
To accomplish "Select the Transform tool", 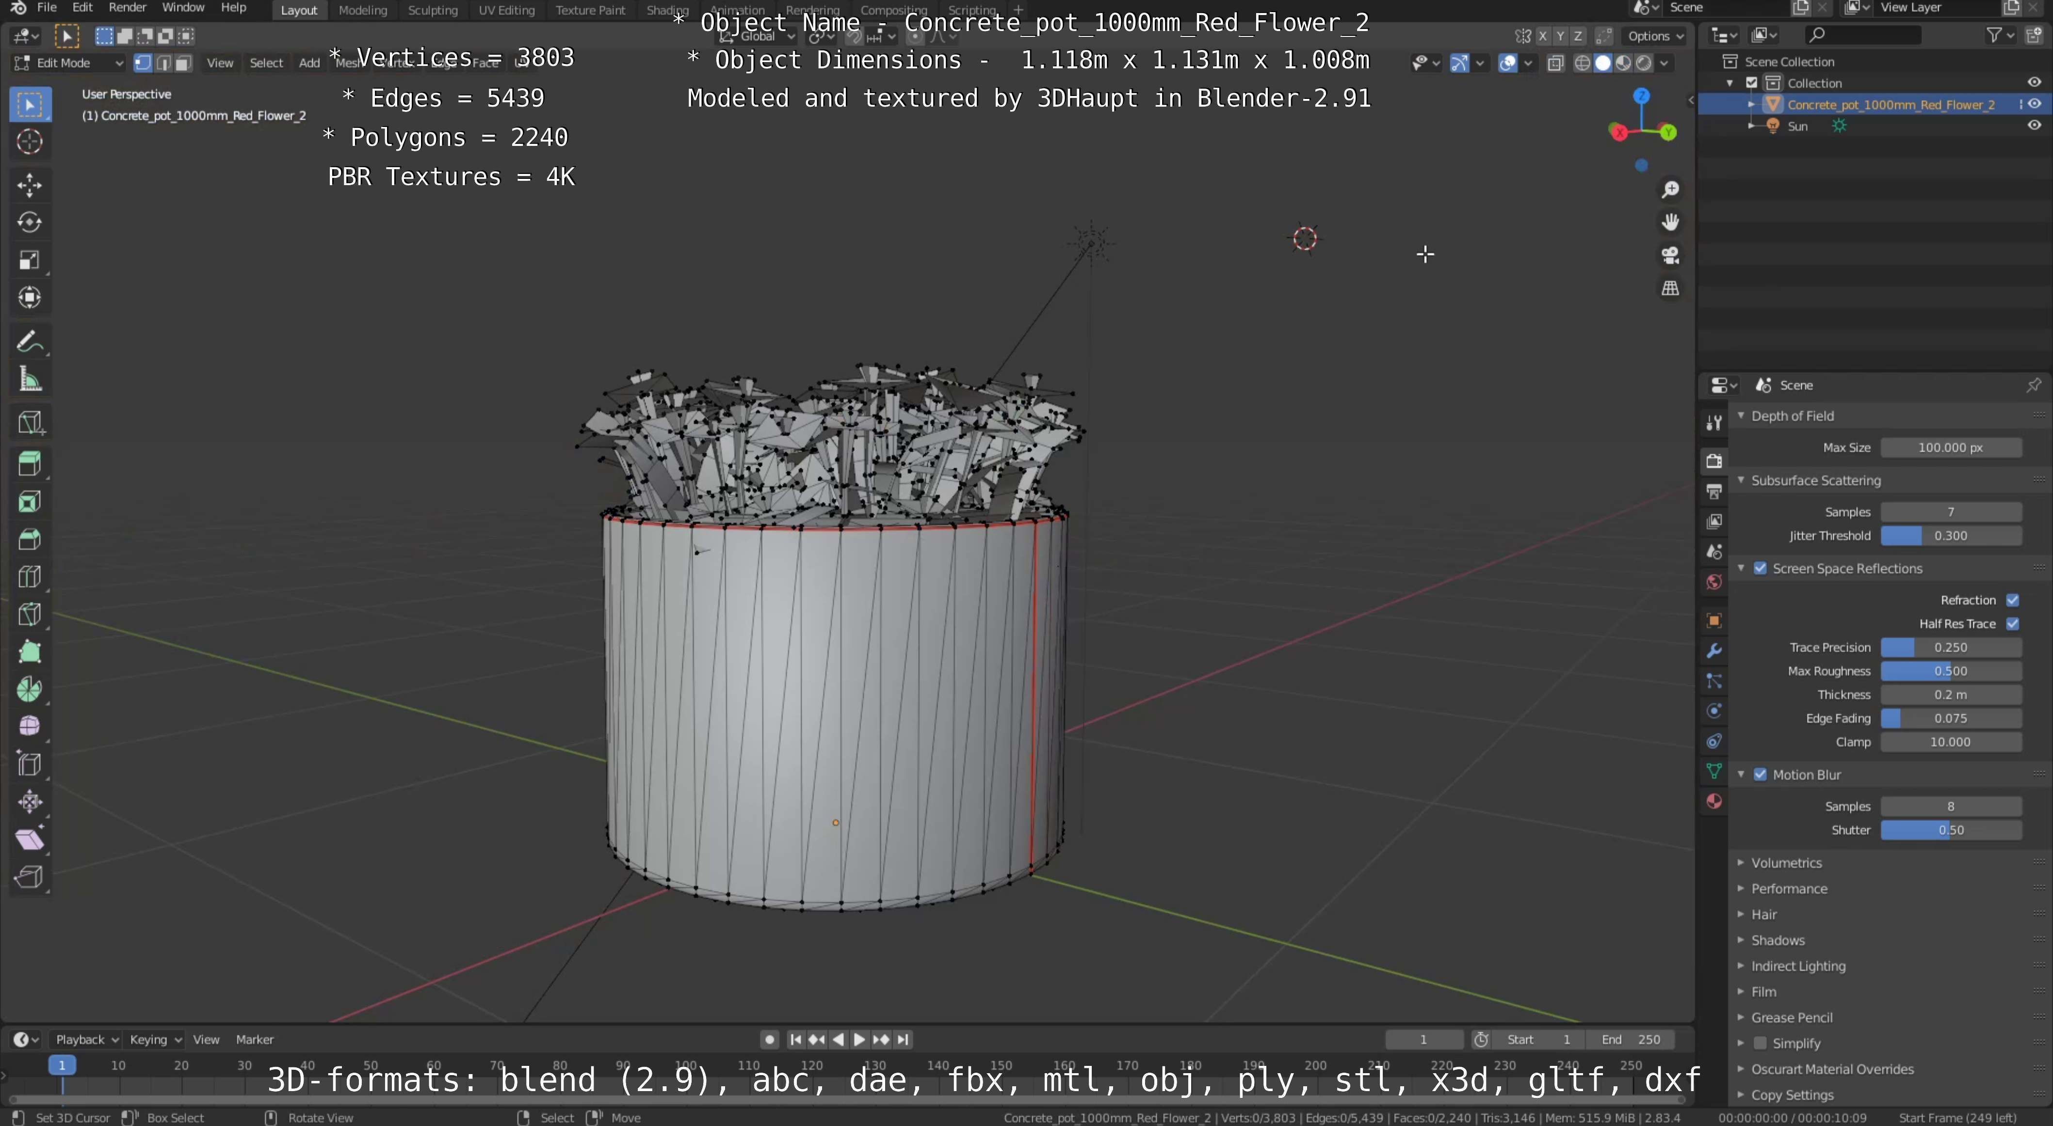I will coord(30,298).
